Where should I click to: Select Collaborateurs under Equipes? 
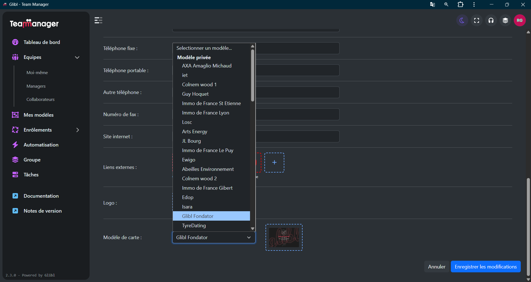click(x=40, y=100)
